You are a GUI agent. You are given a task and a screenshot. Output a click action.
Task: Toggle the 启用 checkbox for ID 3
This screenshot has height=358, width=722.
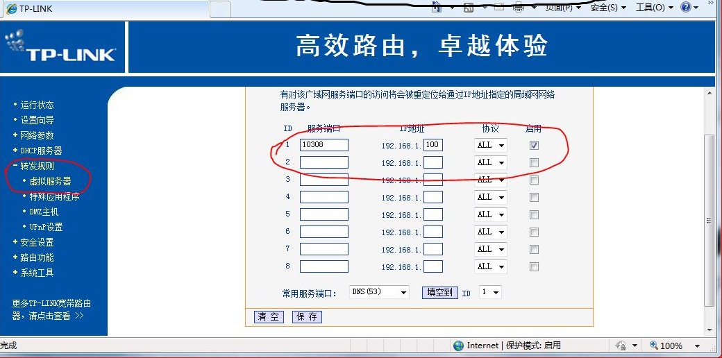tap(534, 180)
